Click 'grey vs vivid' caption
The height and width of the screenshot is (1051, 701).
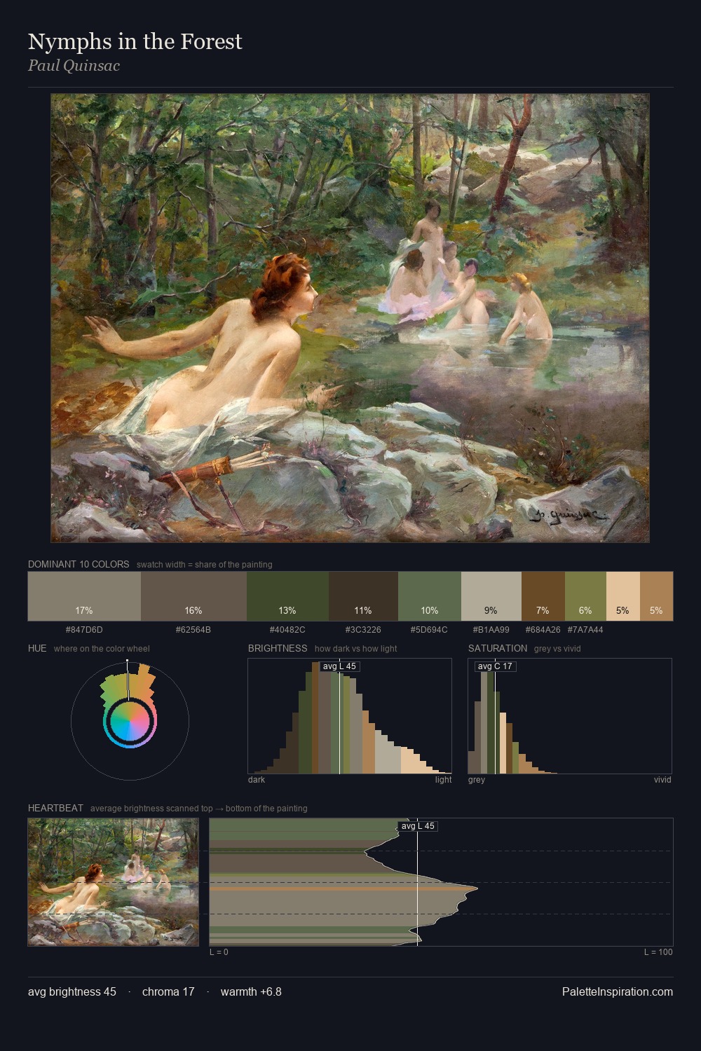[557, 649]
